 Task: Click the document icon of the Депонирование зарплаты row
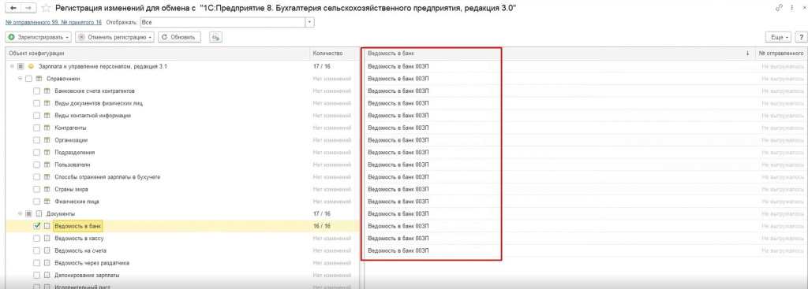click(47, 275)
